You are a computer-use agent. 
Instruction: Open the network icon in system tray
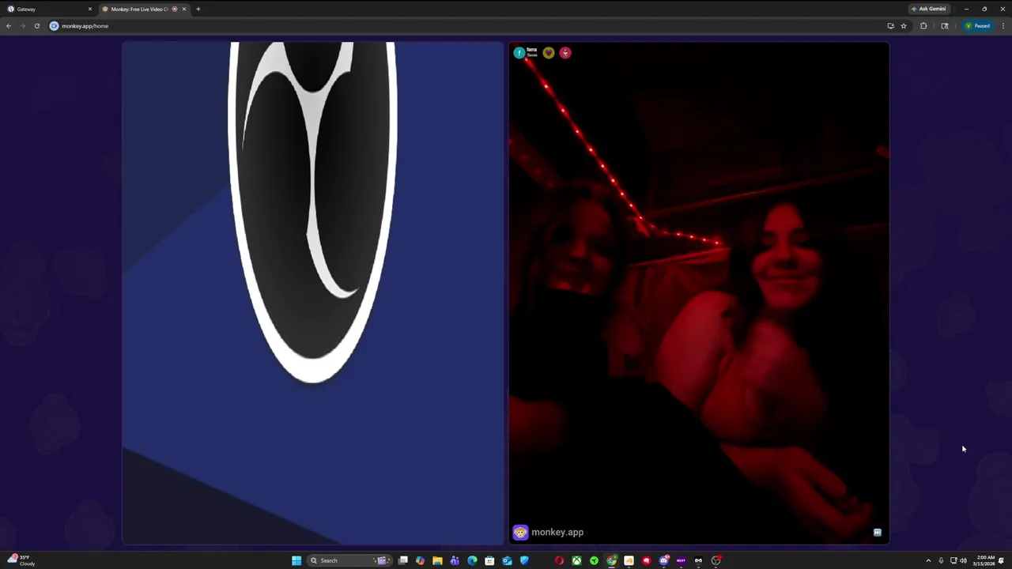pos(953,560)
